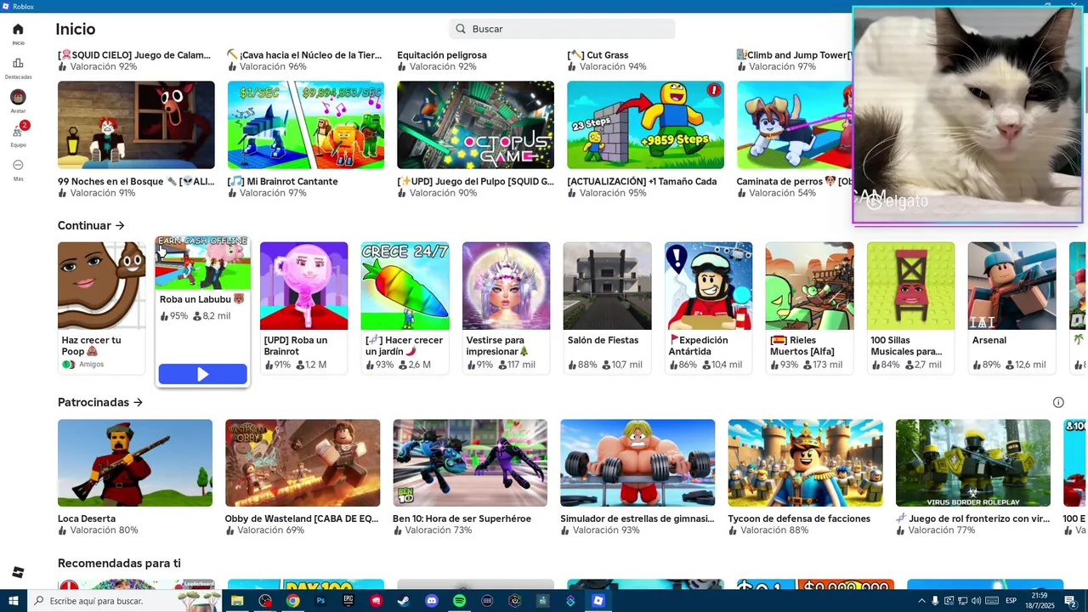Open Ben 10: Hora de ser Superhéroe
This screenshot has width=1088, height=612.
point(470,463)
